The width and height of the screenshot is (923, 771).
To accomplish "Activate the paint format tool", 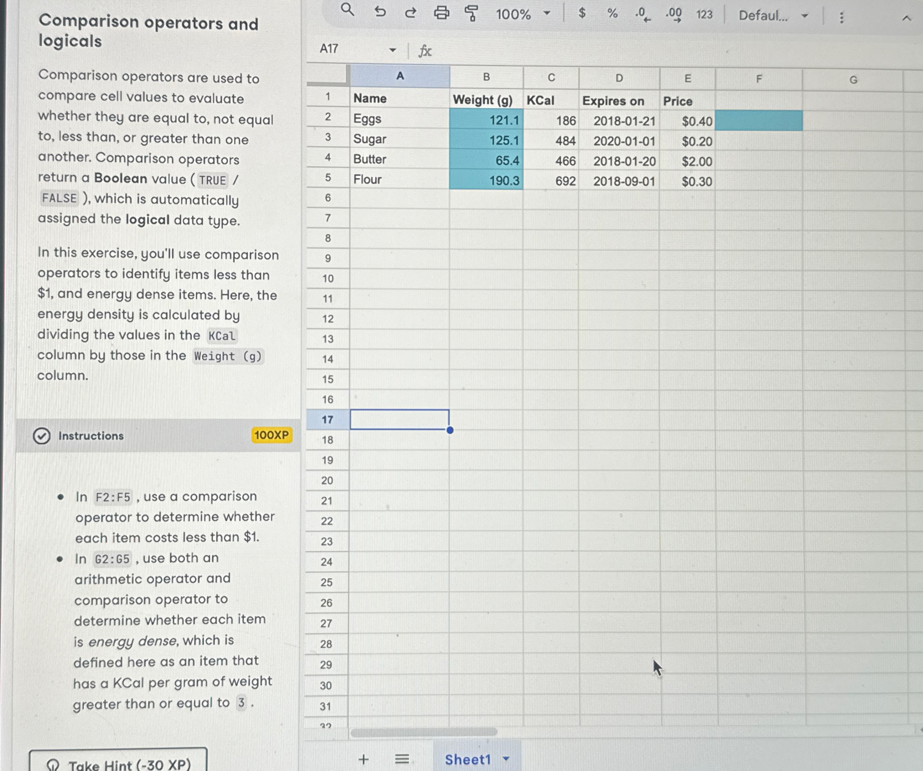I will [x=471, y=13].
